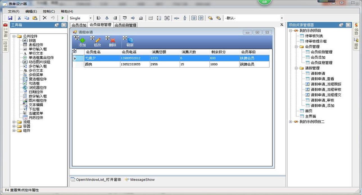Click the Delete X icon in toolbar

[x=45, y=18]
